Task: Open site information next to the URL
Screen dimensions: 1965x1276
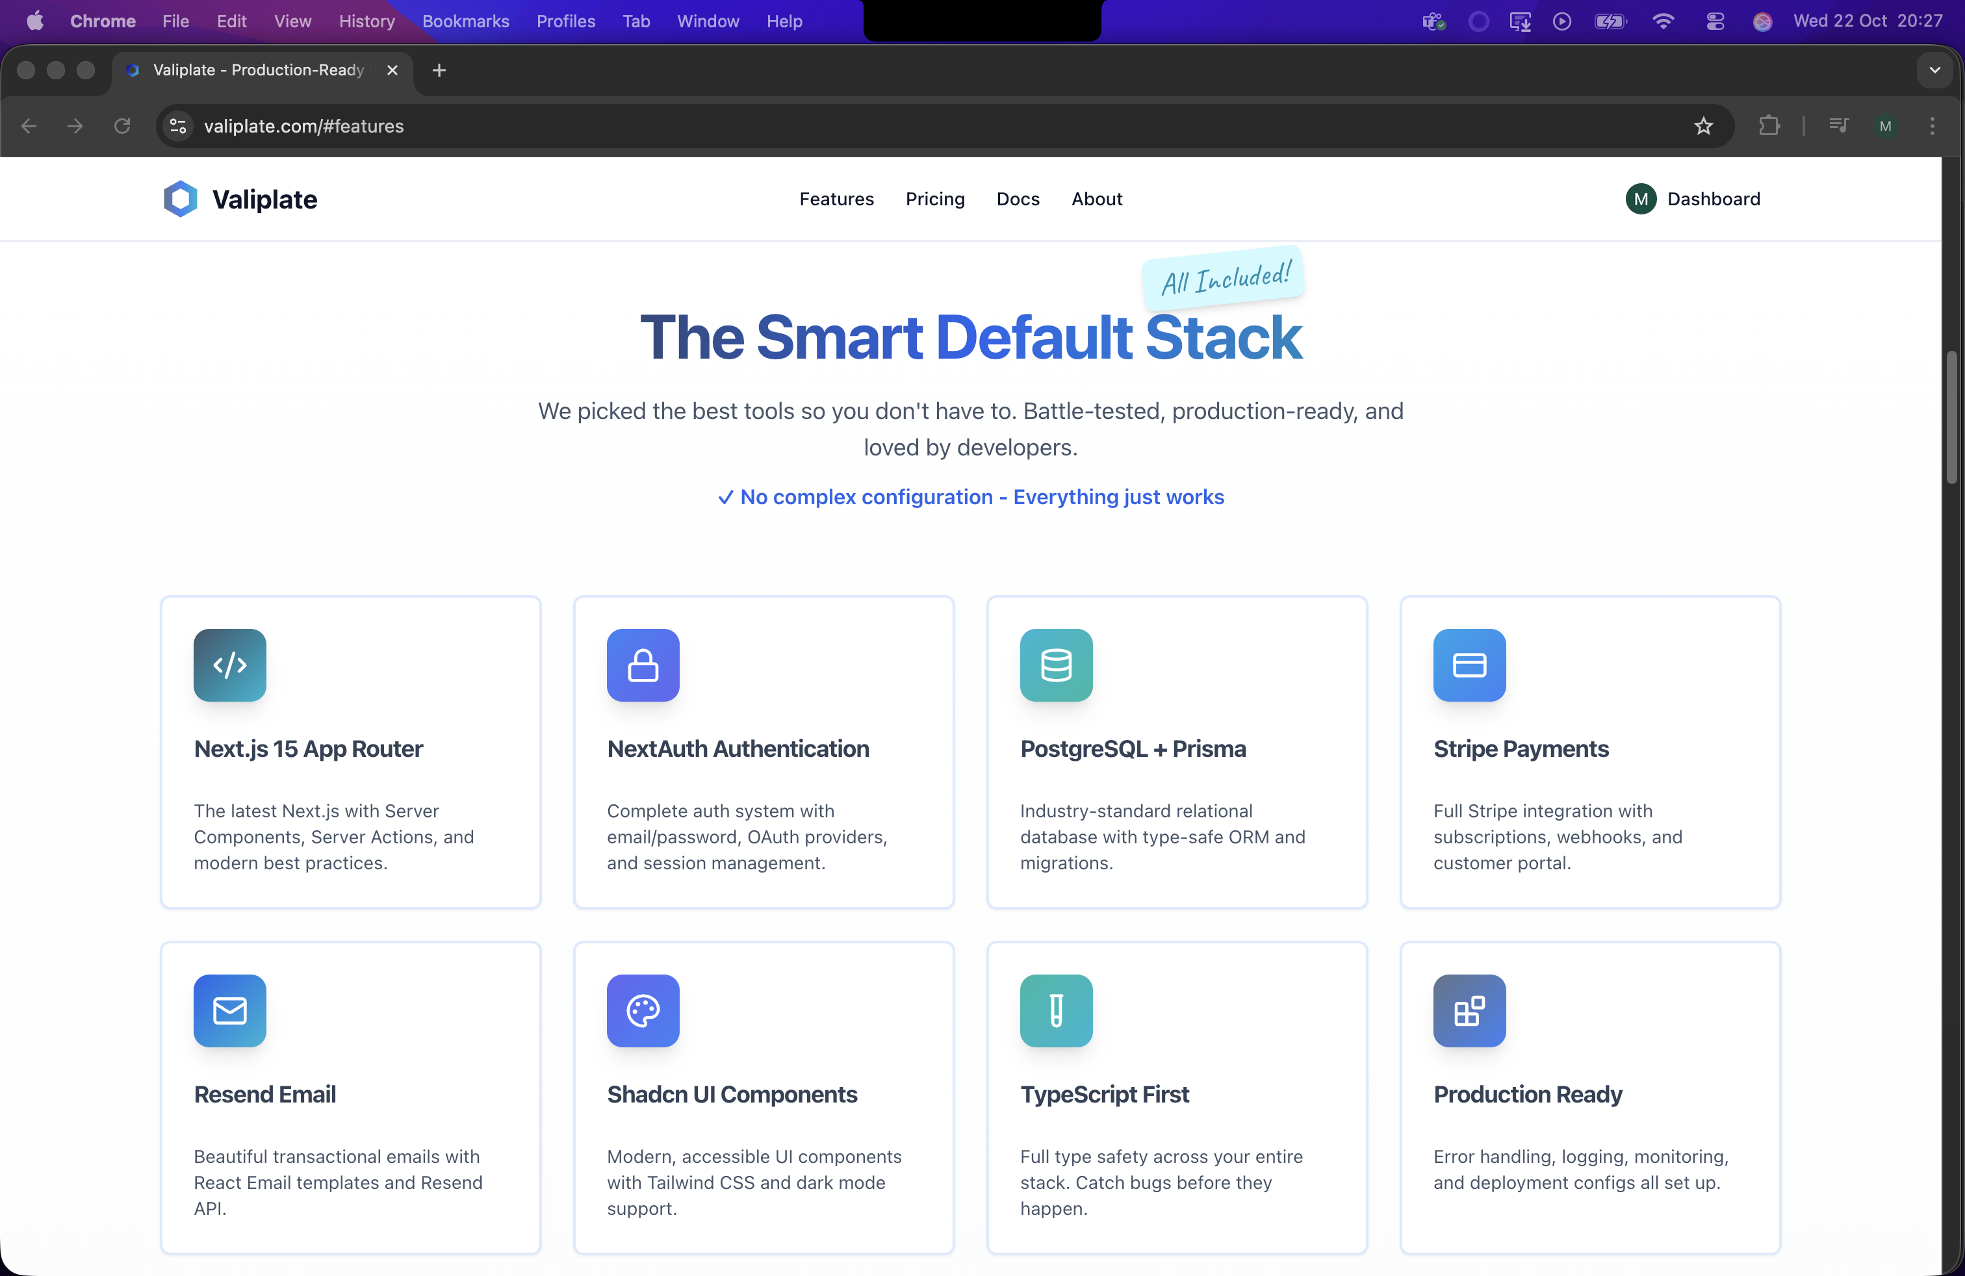Action: tap(177, 125)
